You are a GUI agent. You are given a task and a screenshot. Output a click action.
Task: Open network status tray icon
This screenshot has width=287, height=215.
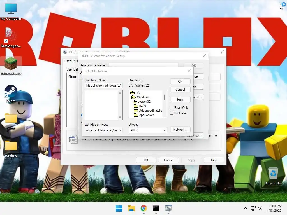click(x=253, y=208)
